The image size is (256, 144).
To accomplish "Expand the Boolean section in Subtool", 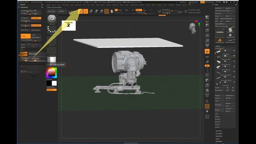I will tap(218, 119).
